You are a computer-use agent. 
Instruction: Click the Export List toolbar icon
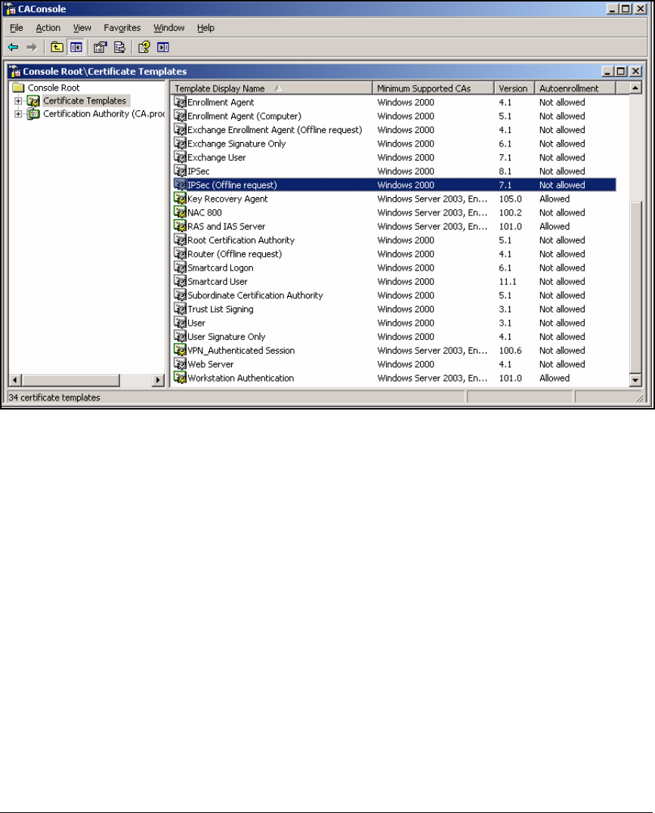click(x=119, y=47)
